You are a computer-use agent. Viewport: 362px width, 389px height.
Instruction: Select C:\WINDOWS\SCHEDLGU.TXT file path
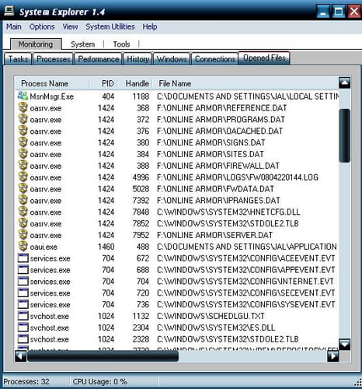coord(211,316)
